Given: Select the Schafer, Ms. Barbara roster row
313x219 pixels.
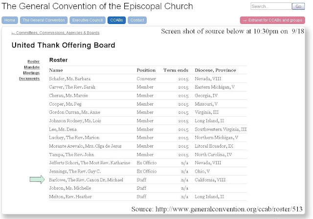Looking at the screenshot, I should tap(148, 79).
